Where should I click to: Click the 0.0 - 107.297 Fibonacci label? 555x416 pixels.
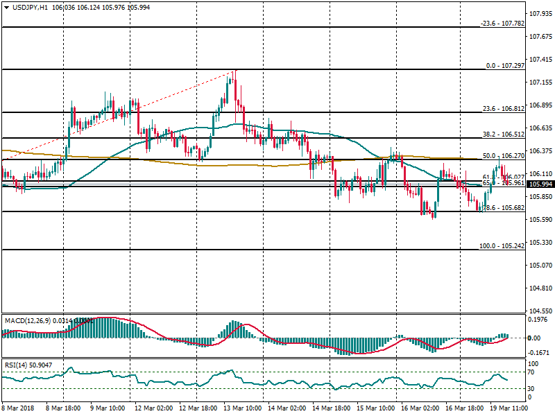pos(504,66)
